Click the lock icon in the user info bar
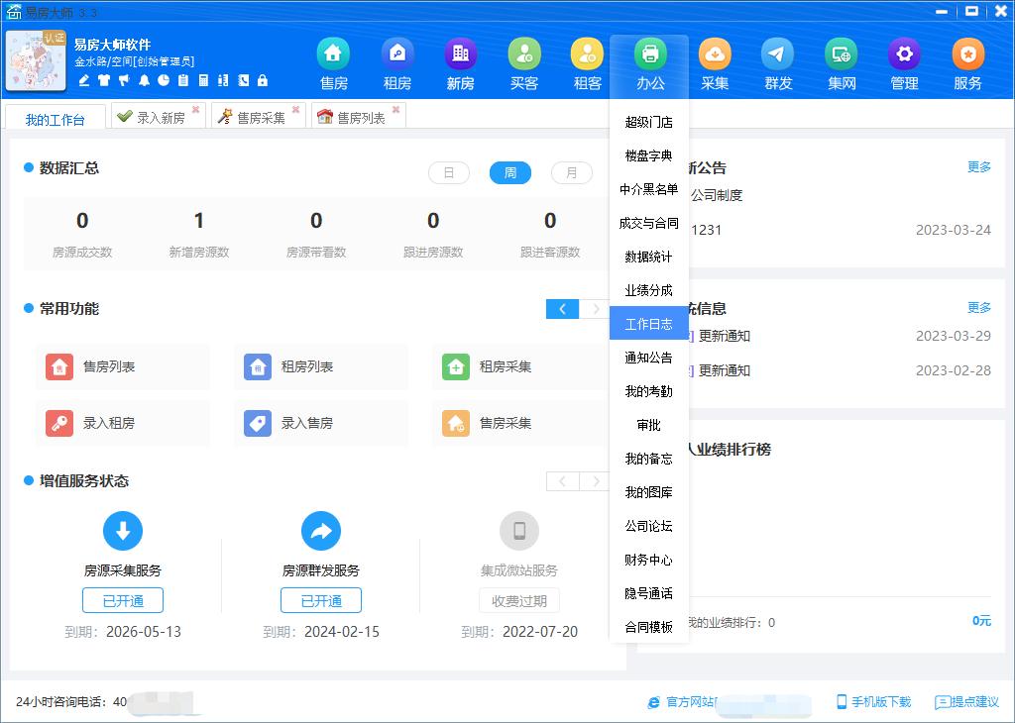Viewport: 1015px width, 723px height. pyautogui.click(x=263, y=80)
